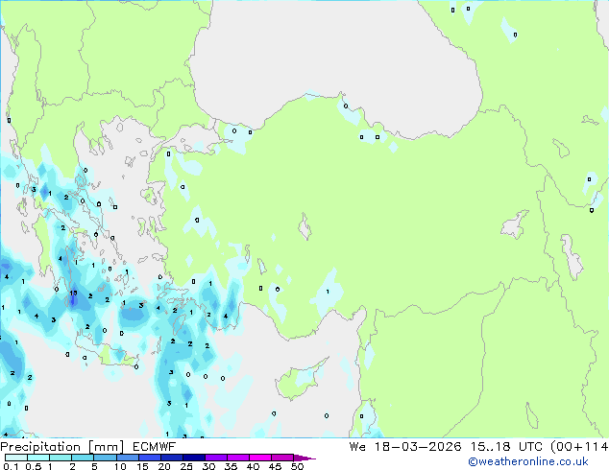Image resolution: width=609 pixels, height=470 pixels.
Task: Click the date '18-03-2026' text
Action: pos(418,447)
